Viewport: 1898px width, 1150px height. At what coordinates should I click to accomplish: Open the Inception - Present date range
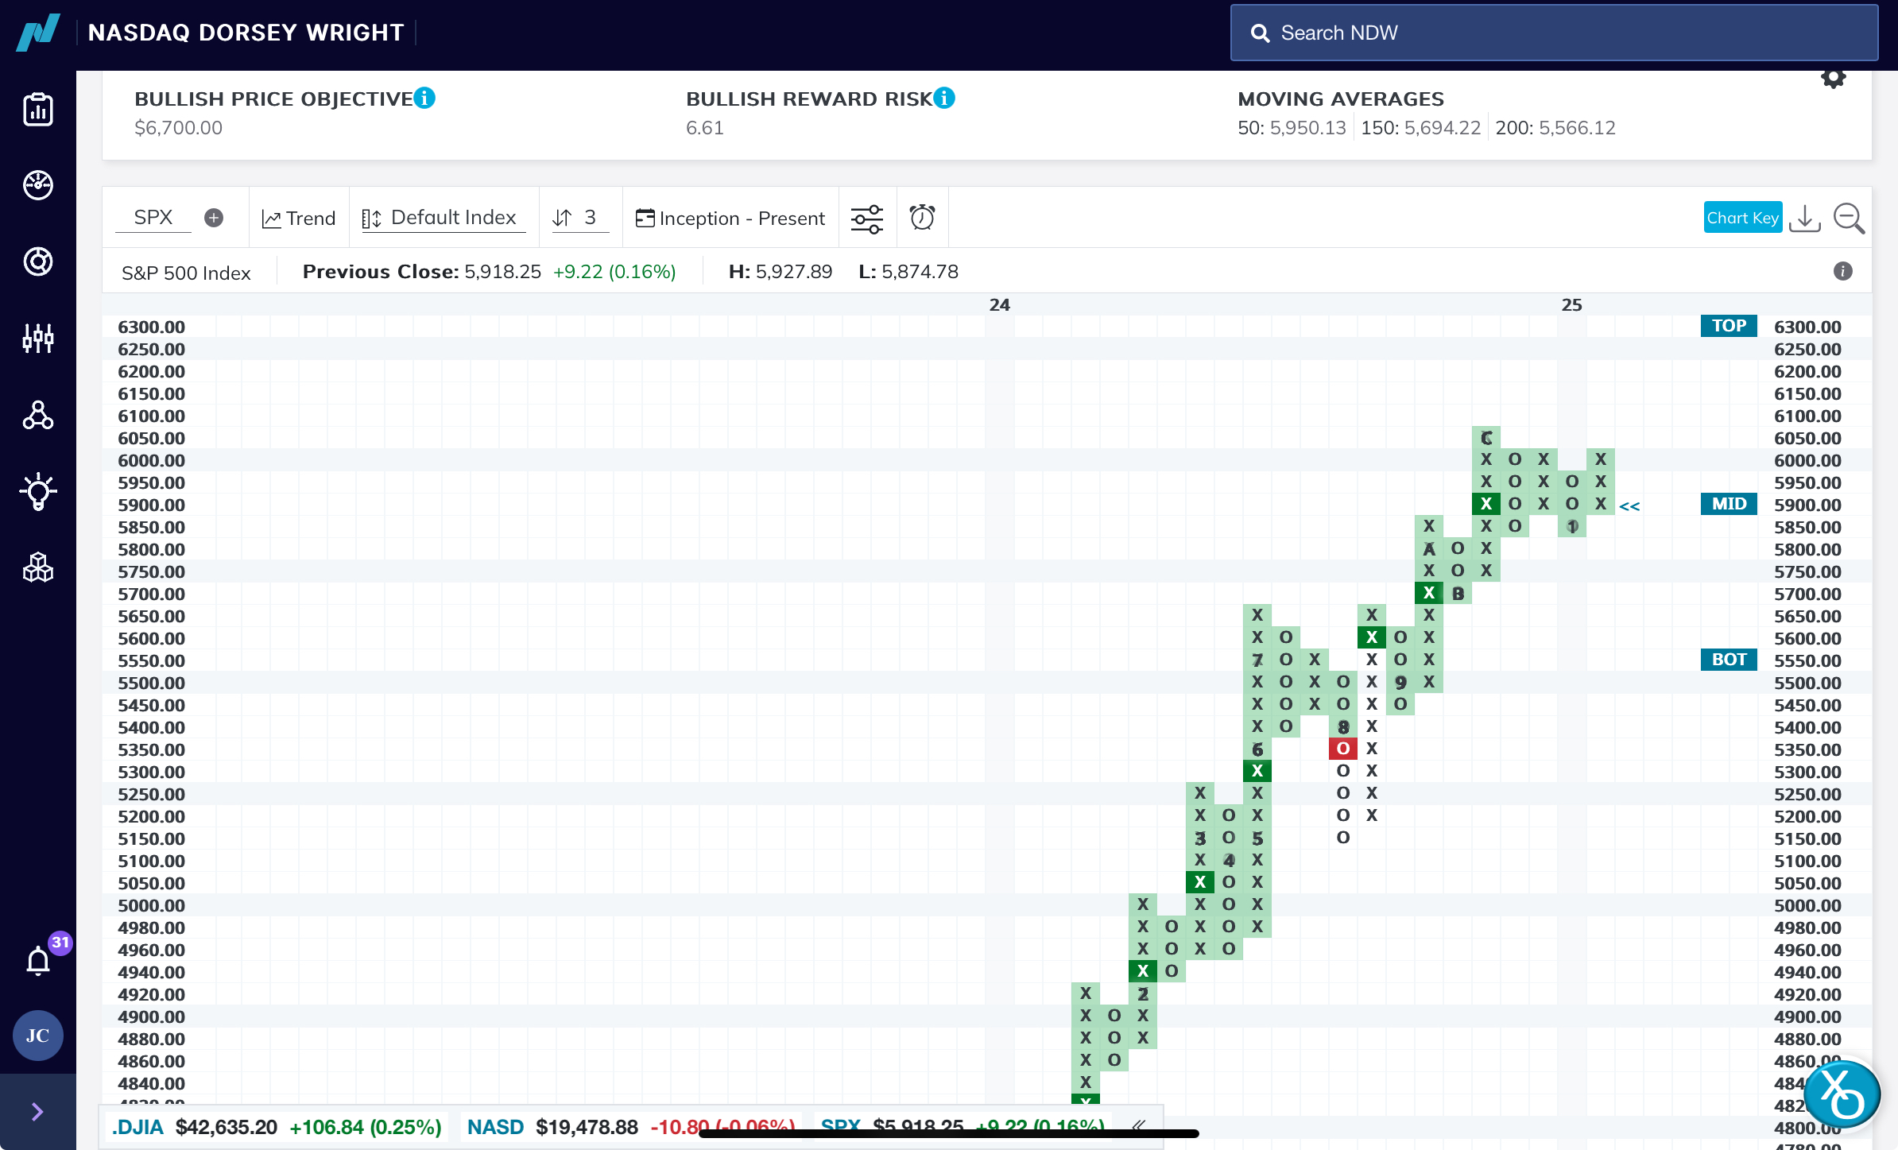click(730, 218)
